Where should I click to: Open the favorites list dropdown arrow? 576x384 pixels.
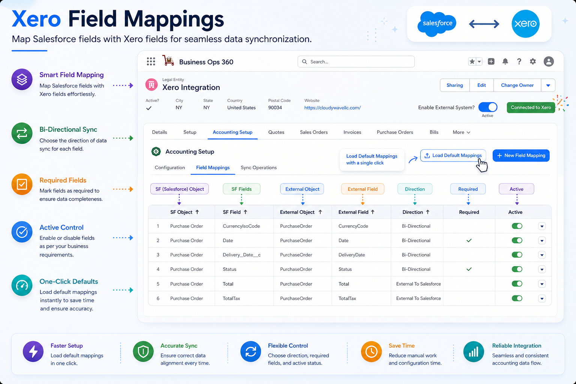479,61
